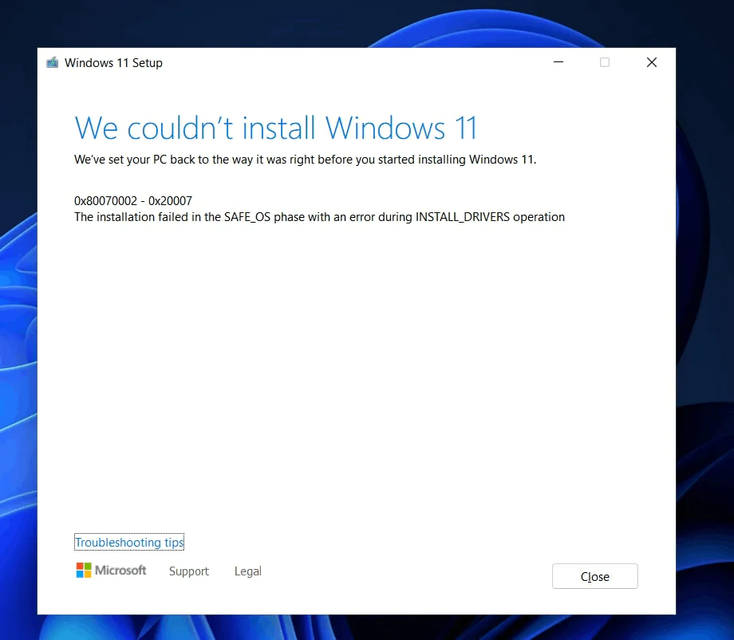Click the PC rollback explanation text

click(x=305, y=160)
